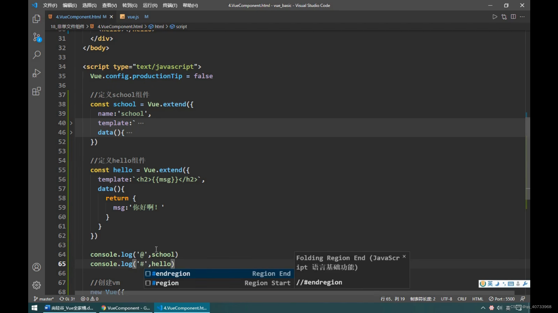Click the Sogou input method S icon
Screen dimensions: 558x313
(483, 284)
